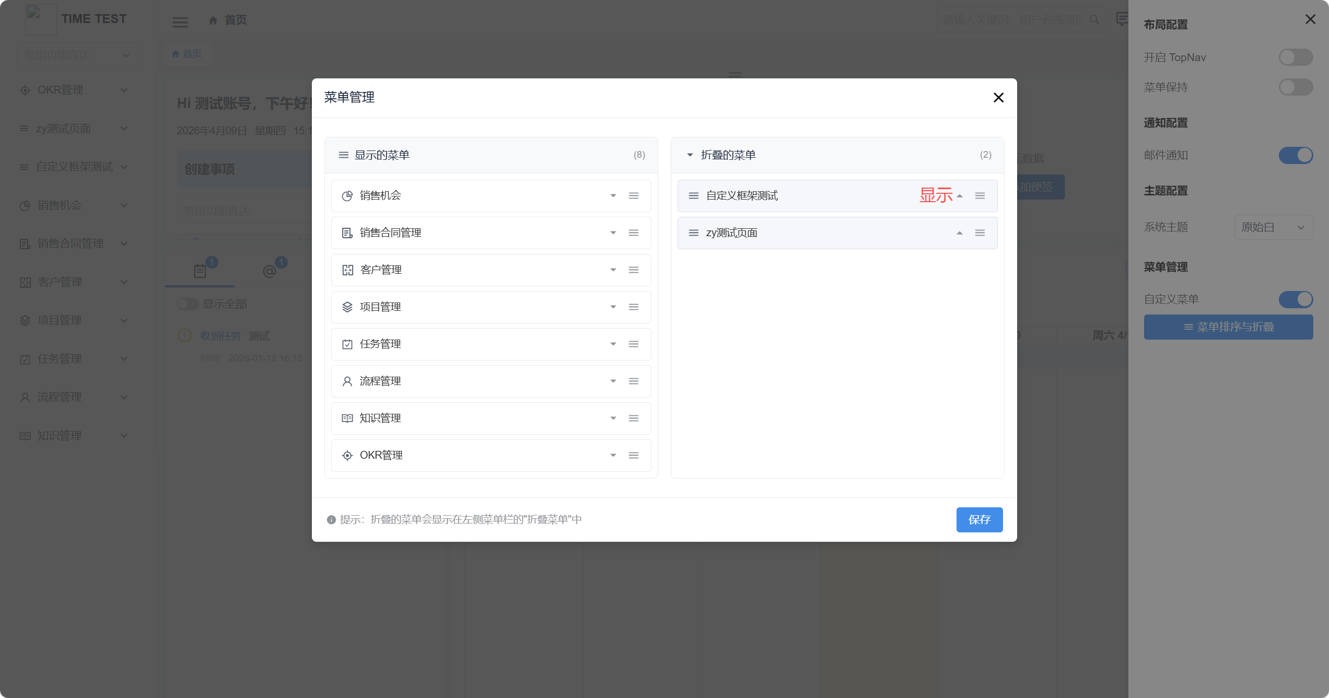Viewport: 1329px width, 698px height.
Task: Open the 系统主题 theme dropdown
Action: 1274,227
